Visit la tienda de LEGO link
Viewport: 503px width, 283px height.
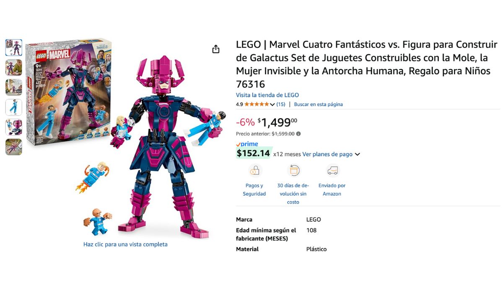(267, 95)
